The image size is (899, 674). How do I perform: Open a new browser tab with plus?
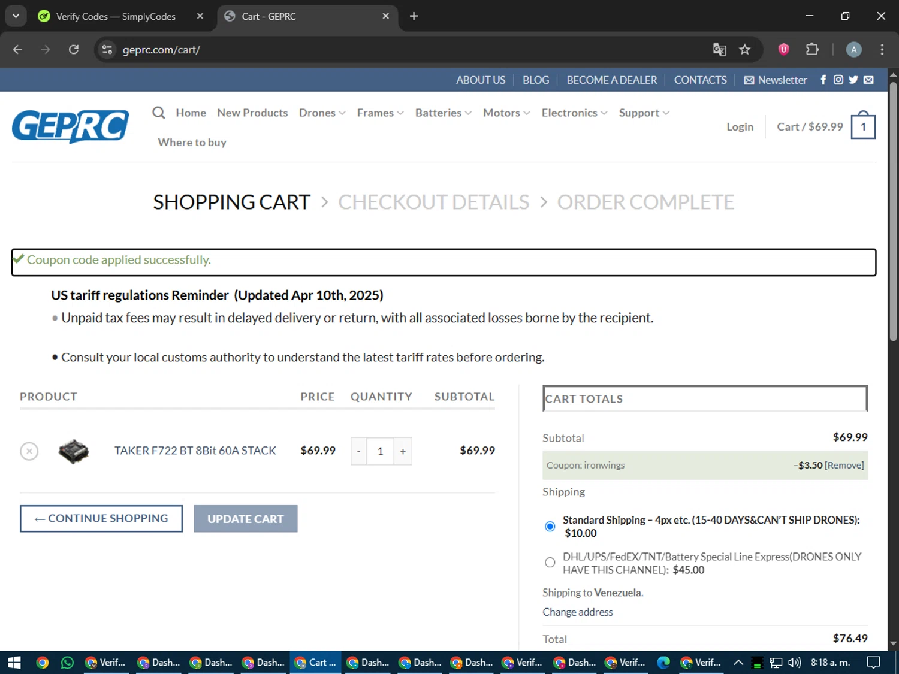(414, 16)
